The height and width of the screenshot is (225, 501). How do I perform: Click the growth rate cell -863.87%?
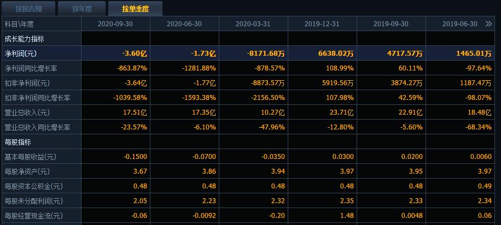click(x=132, y=68)
